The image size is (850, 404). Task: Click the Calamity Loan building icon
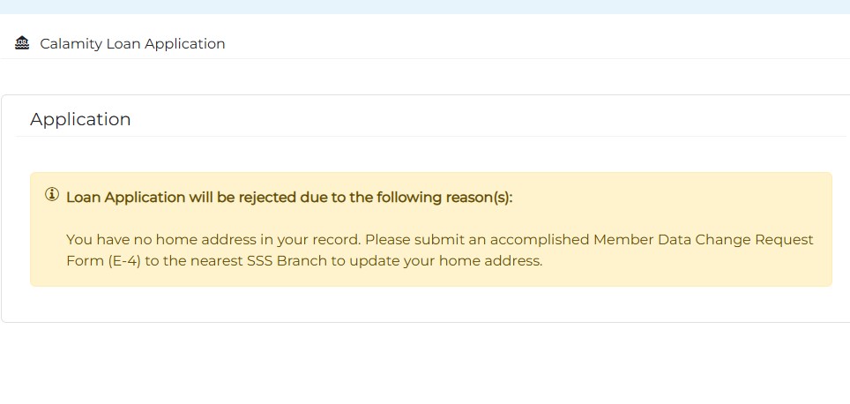coord(23,42)
